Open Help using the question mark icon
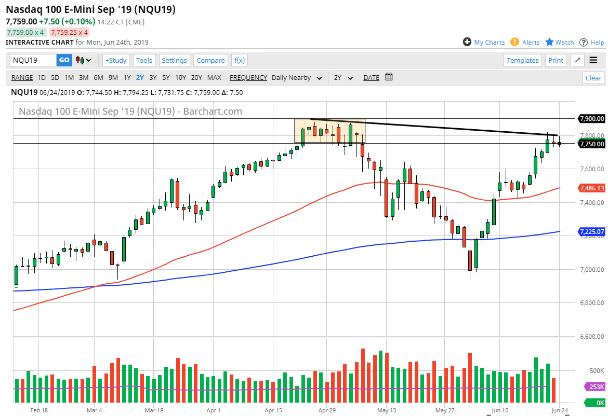This screenshot has height=416, width=608. click(x=584, y=42)
